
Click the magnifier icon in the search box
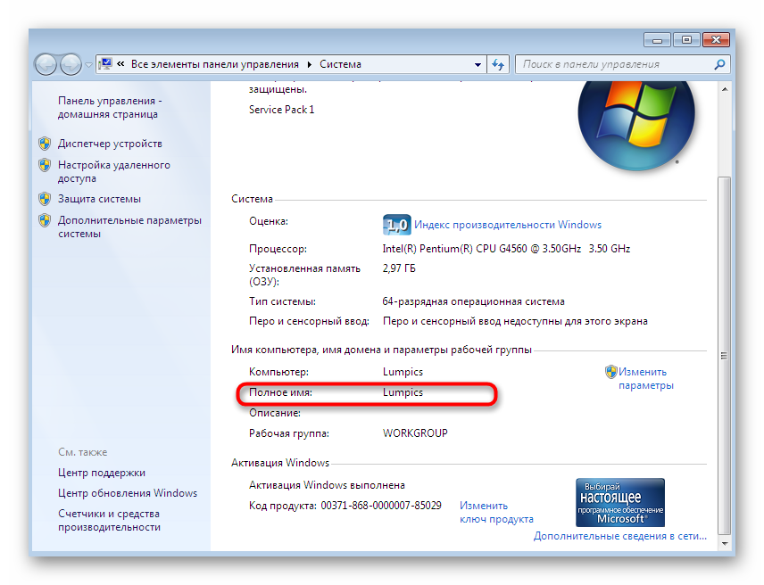(x=719, y=63)
